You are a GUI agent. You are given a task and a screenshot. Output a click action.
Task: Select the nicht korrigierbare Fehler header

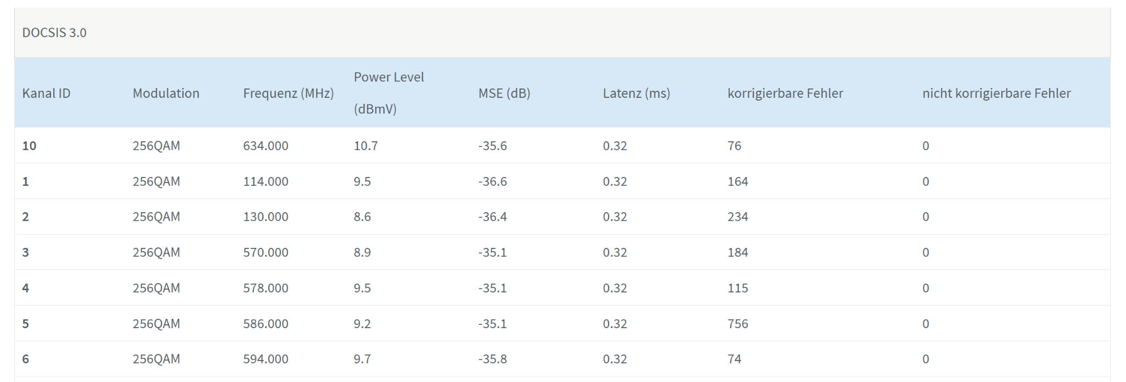pyautogui.click(x=996, y=93)
